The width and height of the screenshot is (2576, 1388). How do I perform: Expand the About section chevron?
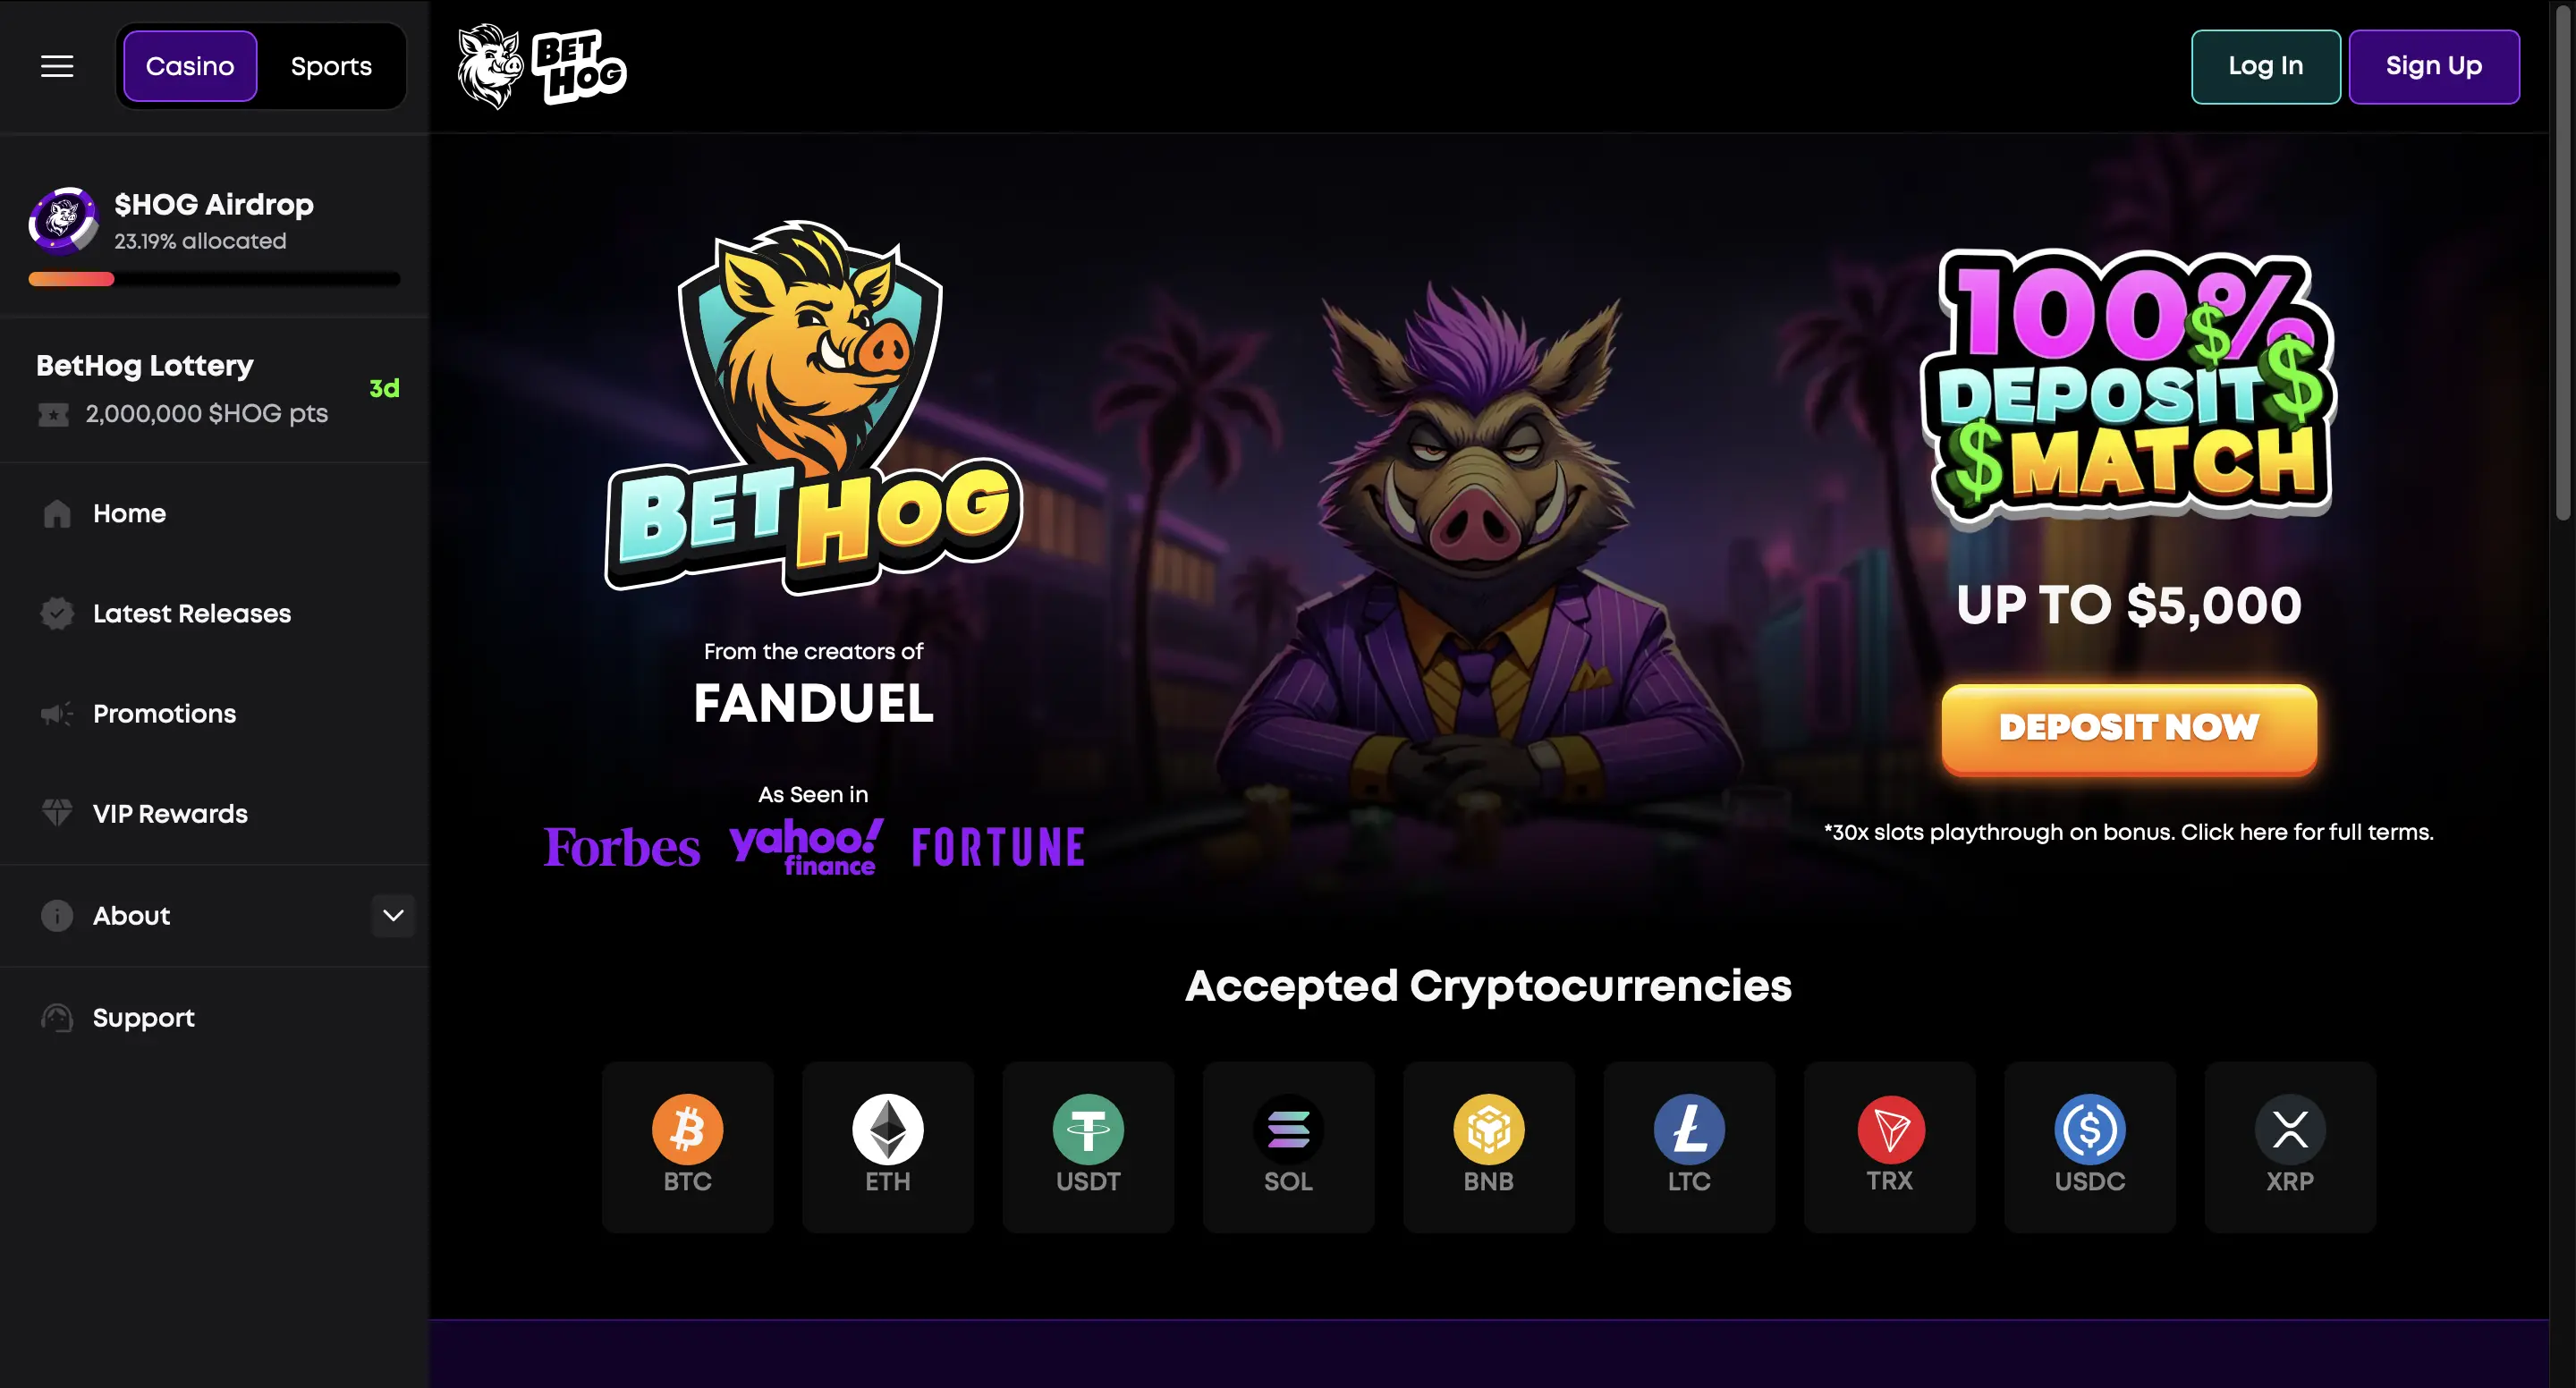pos(393,915)
